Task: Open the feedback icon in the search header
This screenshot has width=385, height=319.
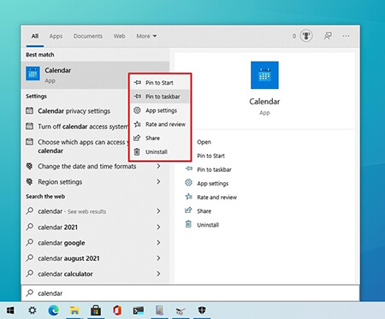Action: 328,36
